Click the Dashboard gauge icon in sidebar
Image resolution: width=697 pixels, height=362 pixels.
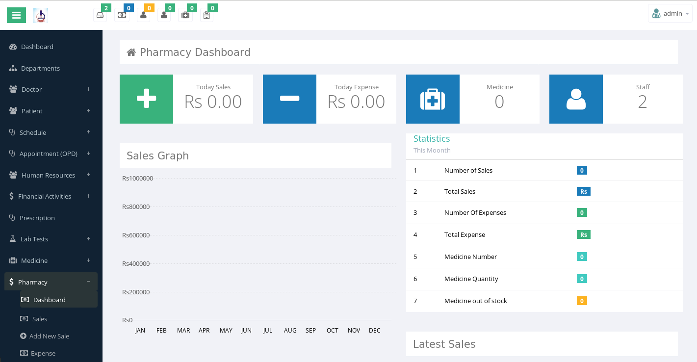(x=13, y=47)
